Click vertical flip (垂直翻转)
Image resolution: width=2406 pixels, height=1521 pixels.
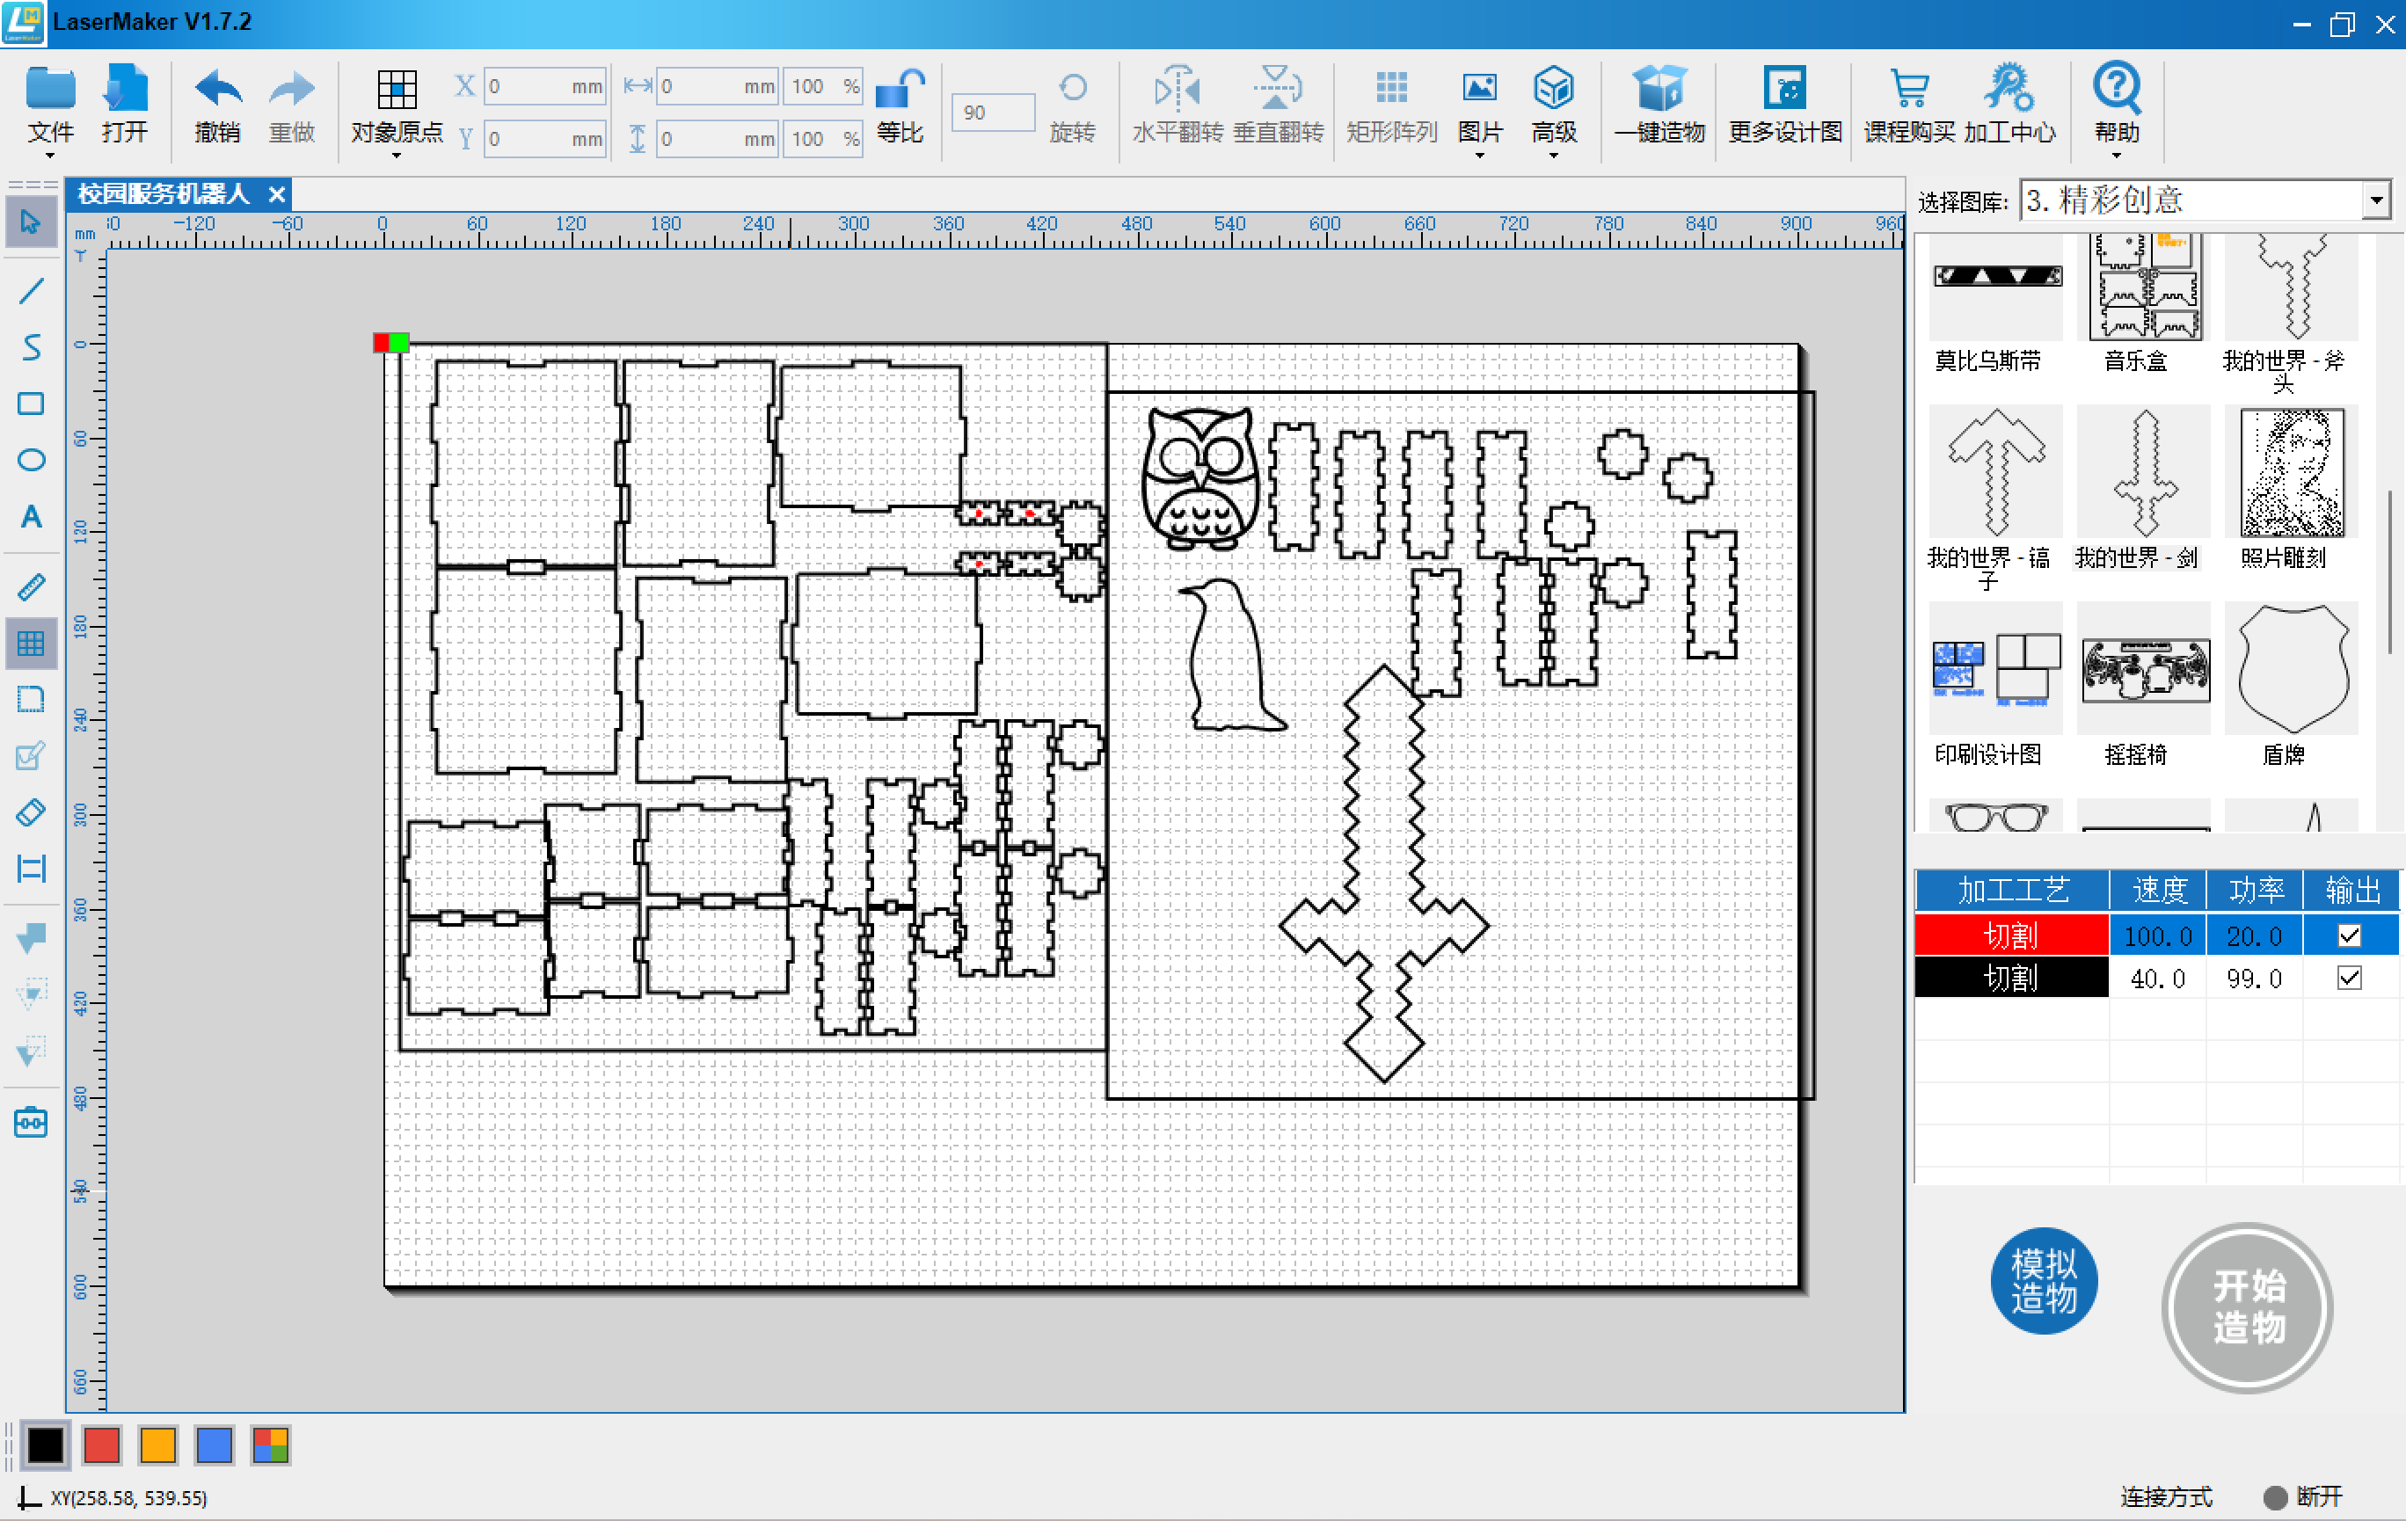tap(1278, 106)
